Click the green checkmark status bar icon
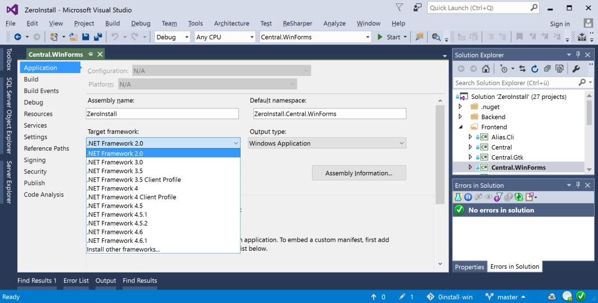This screenshot has height=303, width=598. pos(581,296)
